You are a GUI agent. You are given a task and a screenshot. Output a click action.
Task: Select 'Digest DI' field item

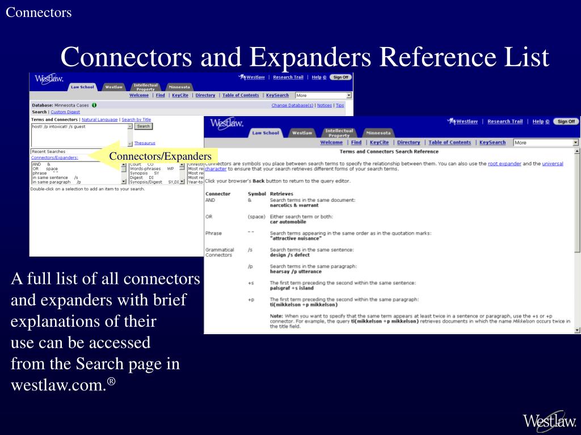coord(141,177)
